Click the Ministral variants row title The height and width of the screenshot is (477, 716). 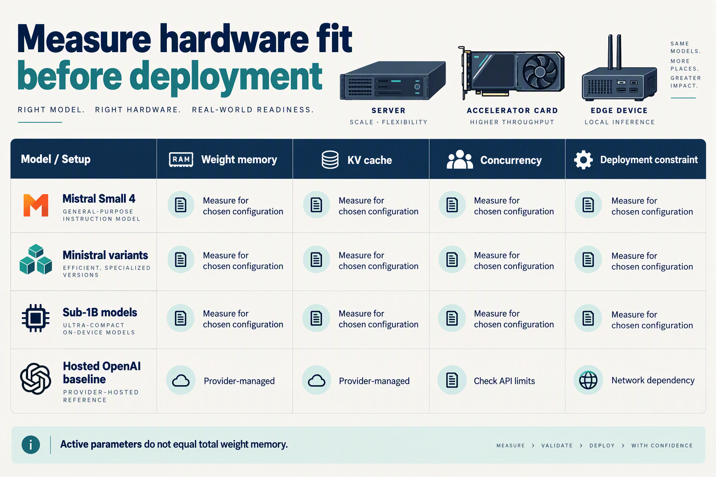[x=105, y=255]
